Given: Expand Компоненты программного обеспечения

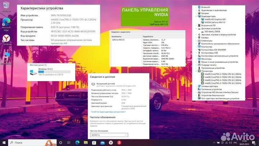Looking at the screenshot, I should (x=196, y=44).
